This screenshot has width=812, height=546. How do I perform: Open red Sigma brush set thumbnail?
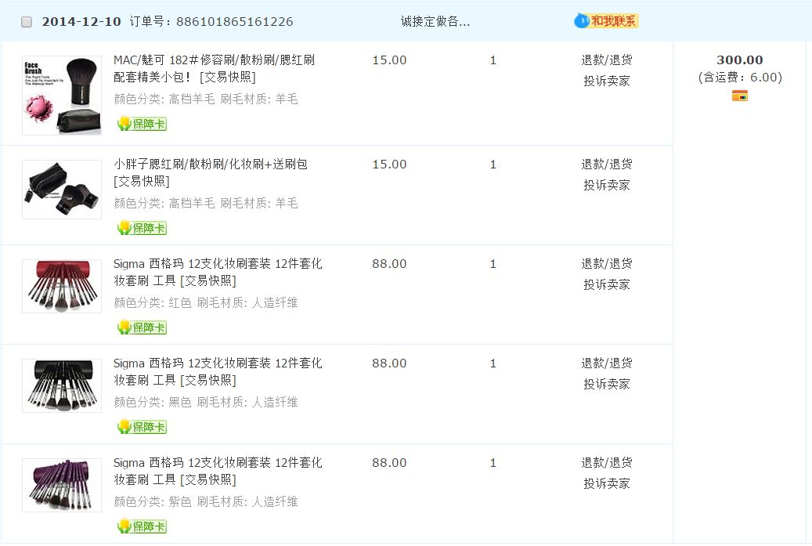62,286
